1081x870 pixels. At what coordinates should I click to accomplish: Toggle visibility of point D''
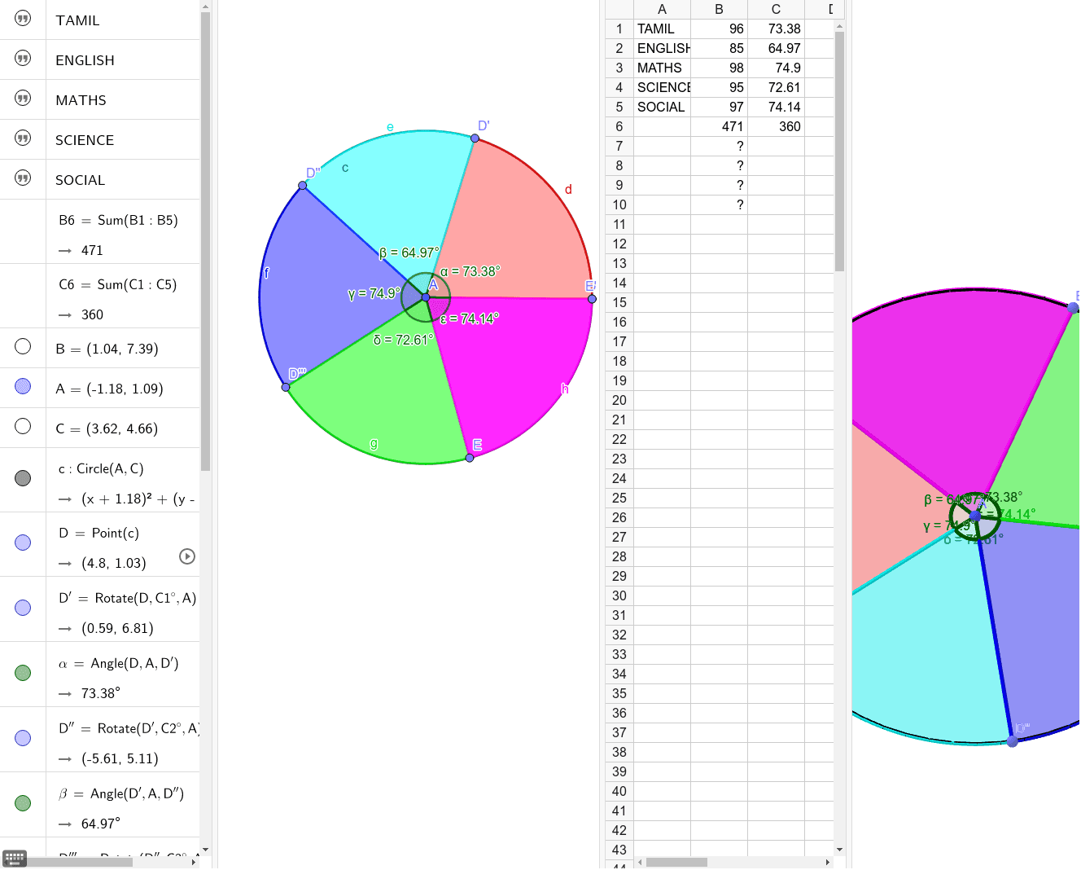tap(22, 737)
